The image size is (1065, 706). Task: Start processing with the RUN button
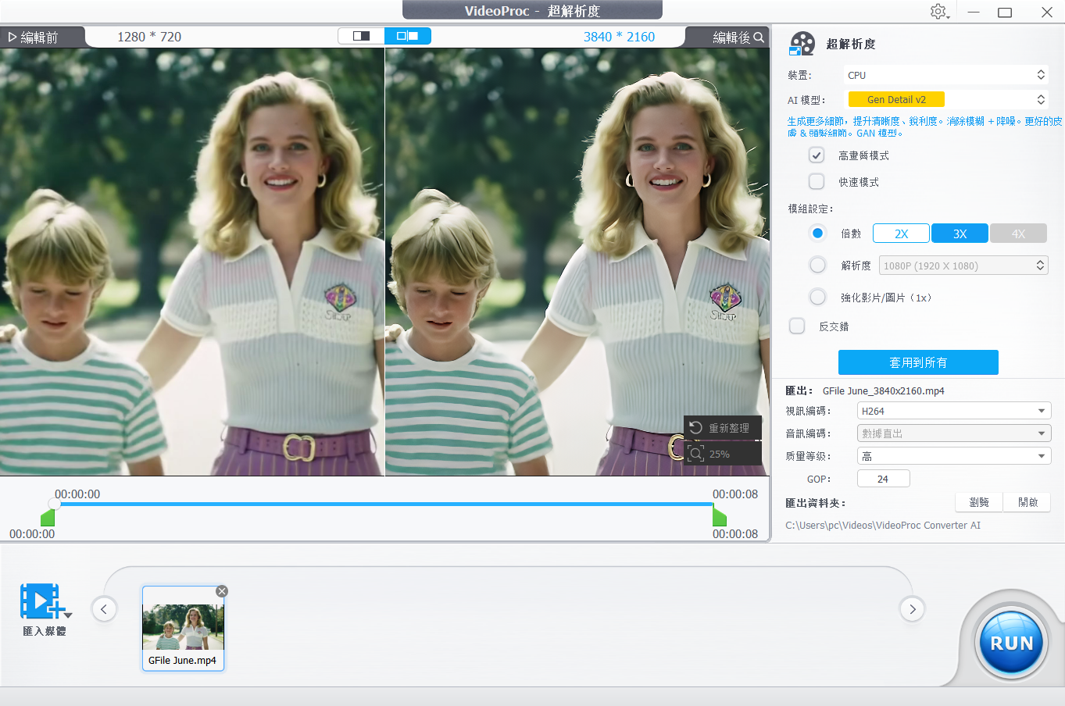click(1012, 643)
